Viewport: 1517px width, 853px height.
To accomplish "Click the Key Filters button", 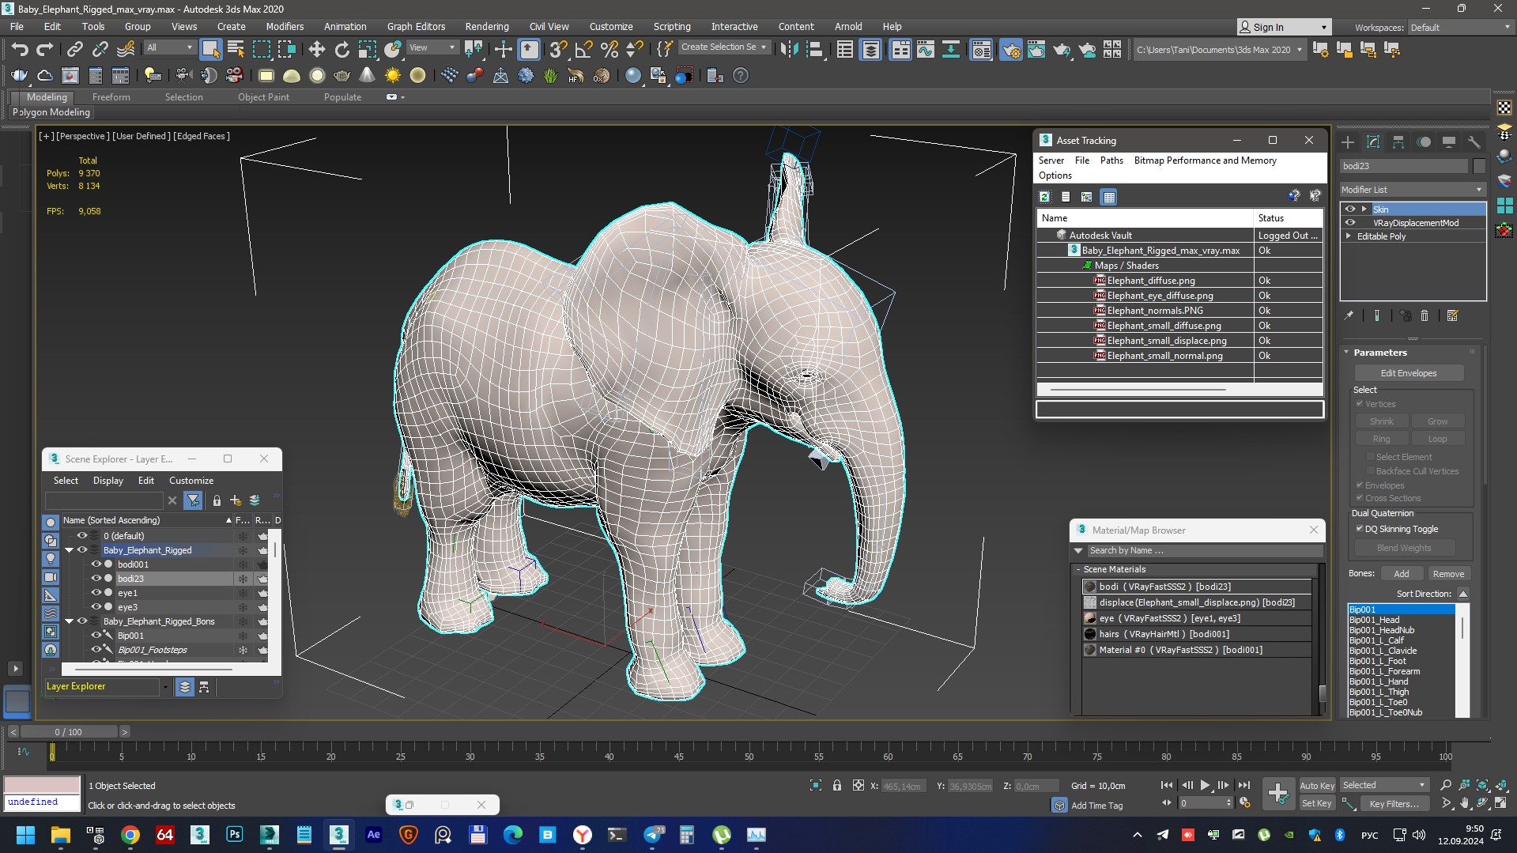I will click(1394, 804).
